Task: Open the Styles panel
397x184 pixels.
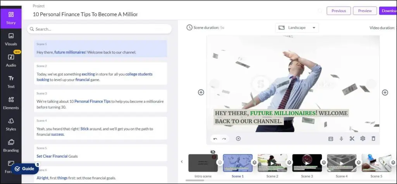Action: (11, 124)
